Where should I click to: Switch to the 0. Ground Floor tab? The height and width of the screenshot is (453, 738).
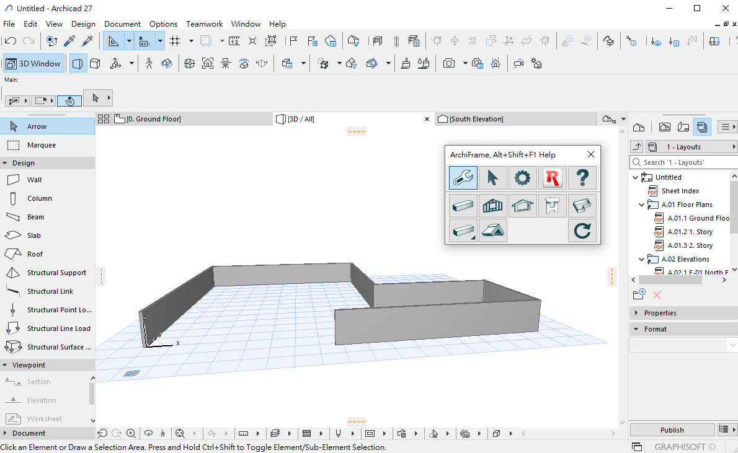(x=192, y=119)
